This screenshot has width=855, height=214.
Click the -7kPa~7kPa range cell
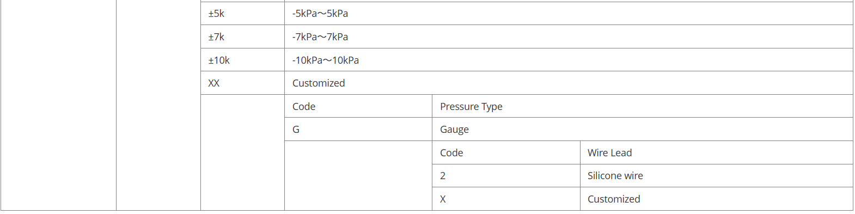pos(569,36)
